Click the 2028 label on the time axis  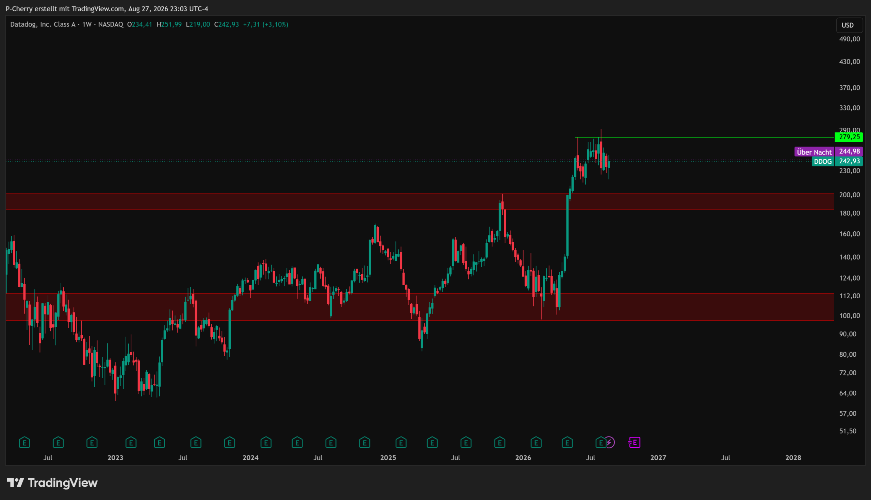793,458
